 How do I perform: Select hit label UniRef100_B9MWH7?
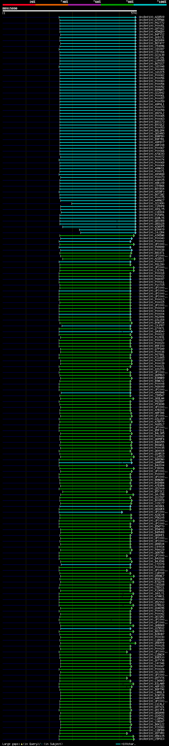pos(152,90)
